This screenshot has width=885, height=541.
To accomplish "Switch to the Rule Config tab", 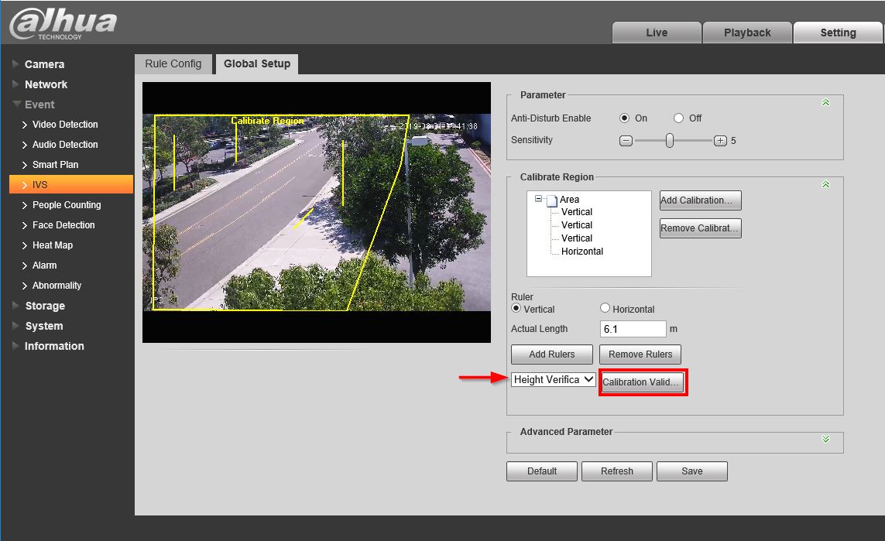I will (x=173, y=64).
